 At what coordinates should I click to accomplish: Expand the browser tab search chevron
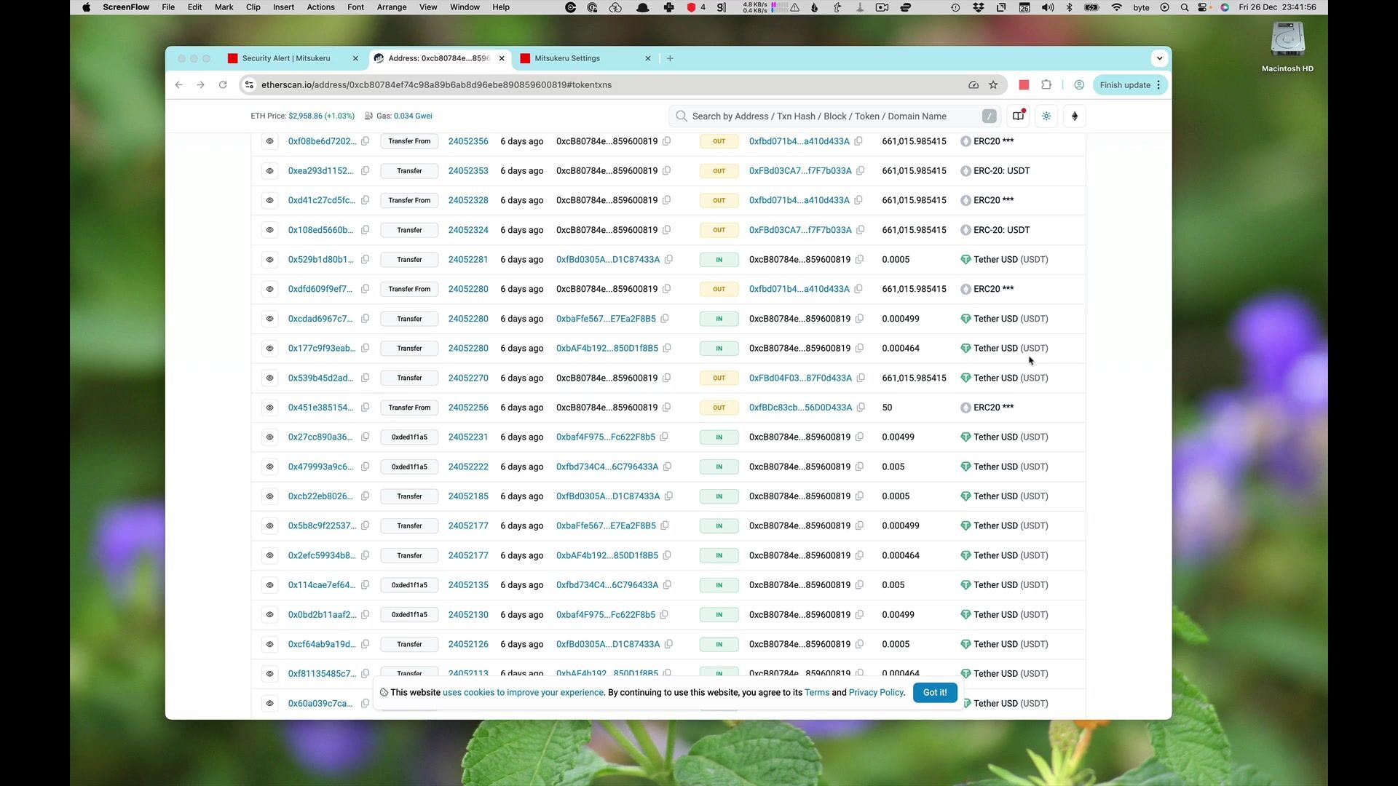(x=1159, y=58)
